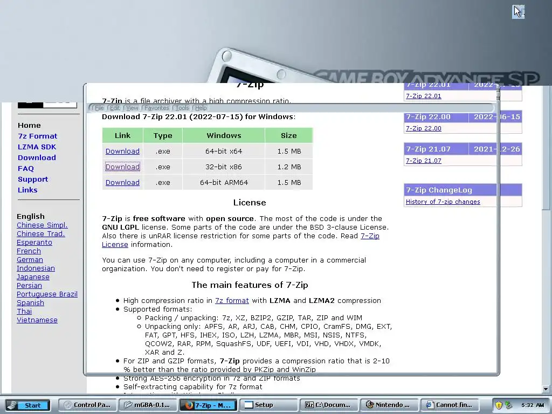Open LZMA SDK sidebar page

tap(37, 147)
